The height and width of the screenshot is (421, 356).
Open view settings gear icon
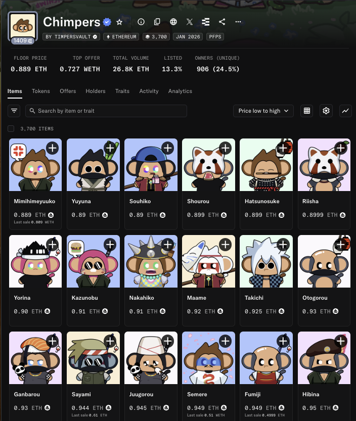click(326, 111)
